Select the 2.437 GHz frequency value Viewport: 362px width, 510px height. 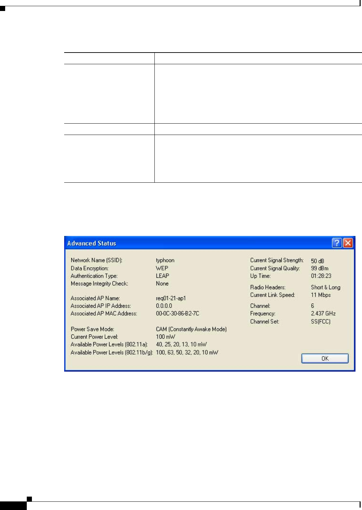323,314
